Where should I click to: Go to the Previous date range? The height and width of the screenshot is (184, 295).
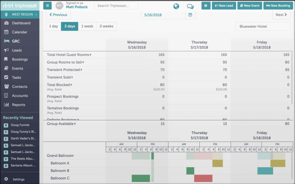point(58,15)
